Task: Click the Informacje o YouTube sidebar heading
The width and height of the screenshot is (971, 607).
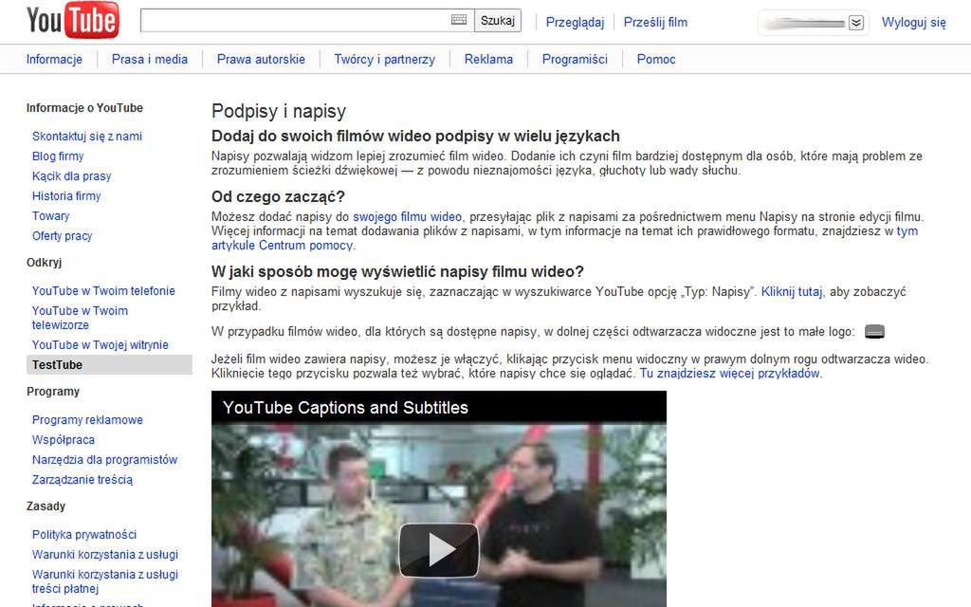Action: point(84,108)
